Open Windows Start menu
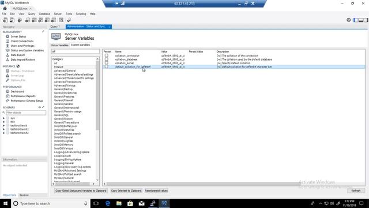This screenshot has height=208, width=369. pyautogui.click(x=5, y=203)
